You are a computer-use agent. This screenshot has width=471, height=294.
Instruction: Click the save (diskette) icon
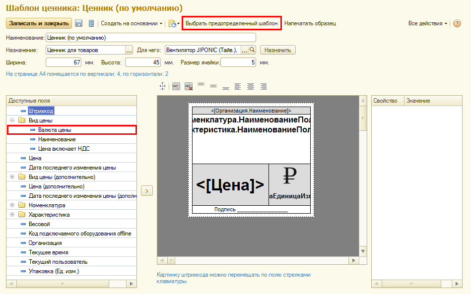coord(78,23)
